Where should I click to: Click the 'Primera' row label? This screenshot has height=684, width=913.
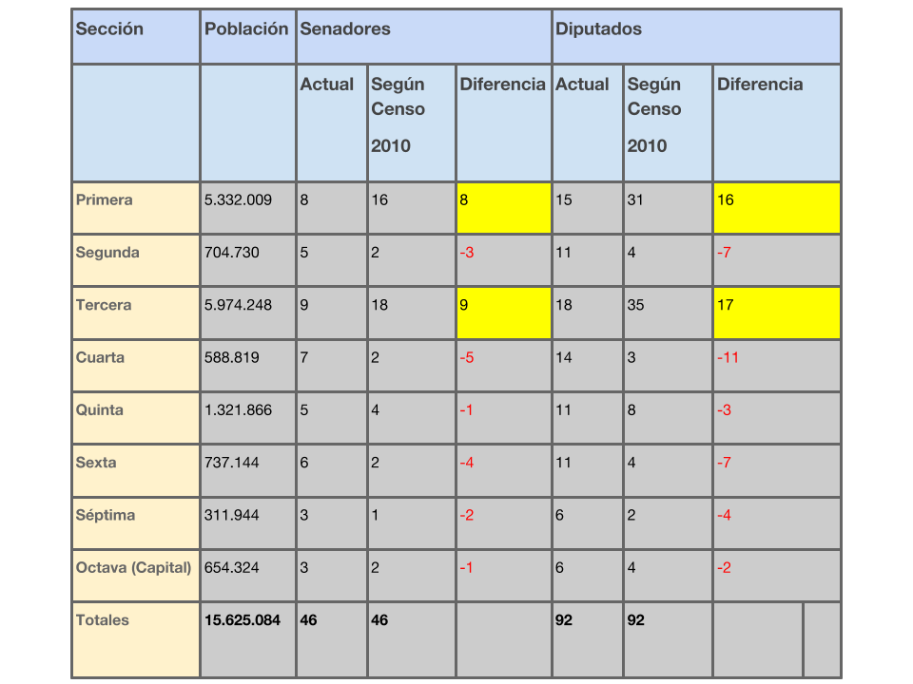pyautogui.click(x=105, y=200)
